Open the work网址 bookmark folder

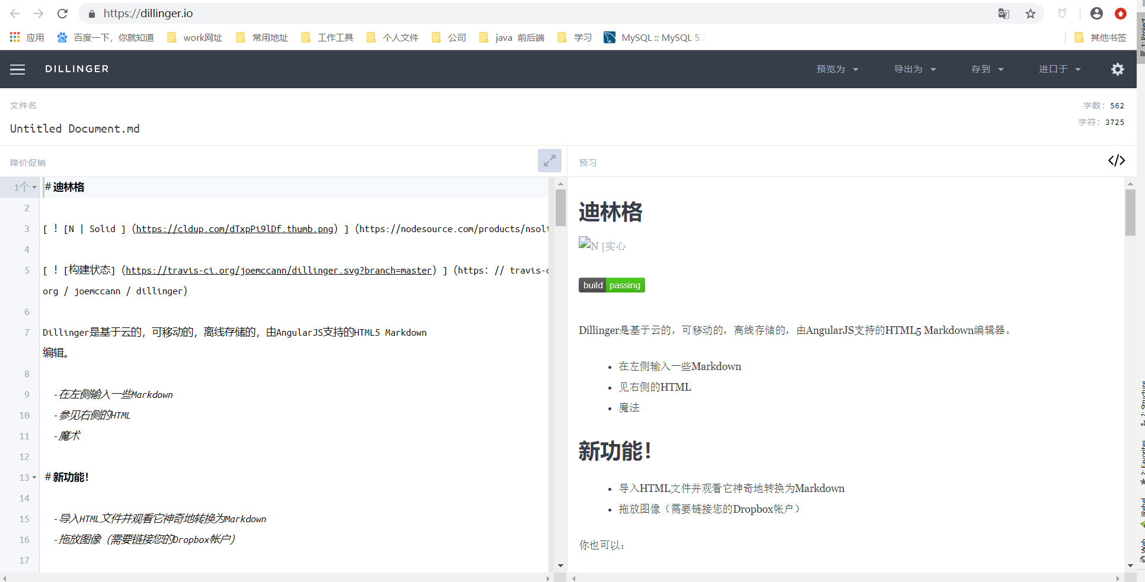[x=194, y=37]
